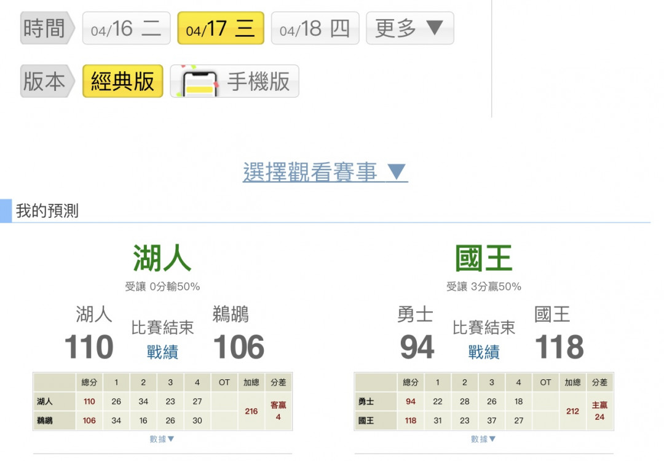Click 加總 column header in Lakers table
Screen dimensions: 664x461
point(251,382)
